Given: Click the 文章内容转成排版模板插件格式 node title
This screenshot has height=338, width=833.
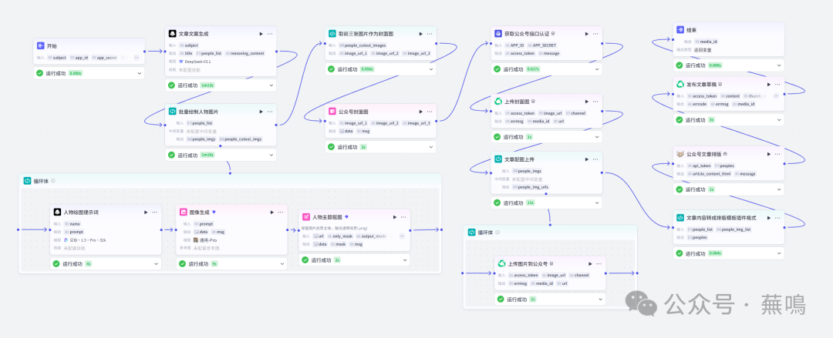Looking at the screenshot, I should pyautogui.click(x=716, y=218).
